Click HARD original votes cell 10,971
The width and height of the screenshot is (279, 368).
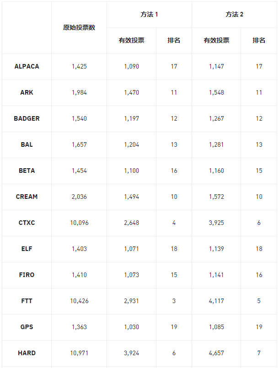coord(79,353)
